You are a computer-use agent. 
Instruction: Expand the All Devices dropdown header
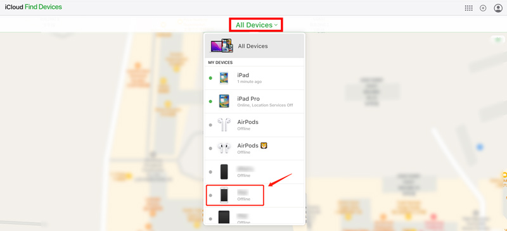(x=257, y=25)
